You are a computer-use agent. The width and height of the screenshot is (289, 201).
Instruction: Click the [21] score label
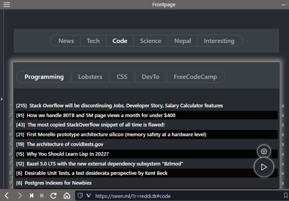(20, 134)
